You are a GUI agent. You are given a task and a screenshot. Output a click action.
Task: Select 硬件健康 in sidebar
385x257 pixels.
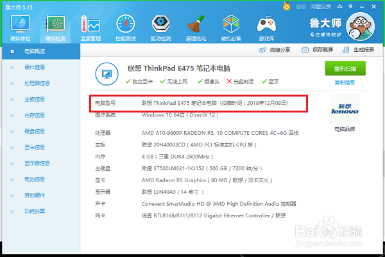tap(41, 67)
